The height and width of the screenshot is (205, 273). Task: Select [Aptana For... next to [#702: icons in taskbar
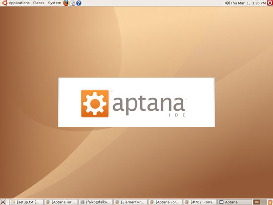click(165, 202)
